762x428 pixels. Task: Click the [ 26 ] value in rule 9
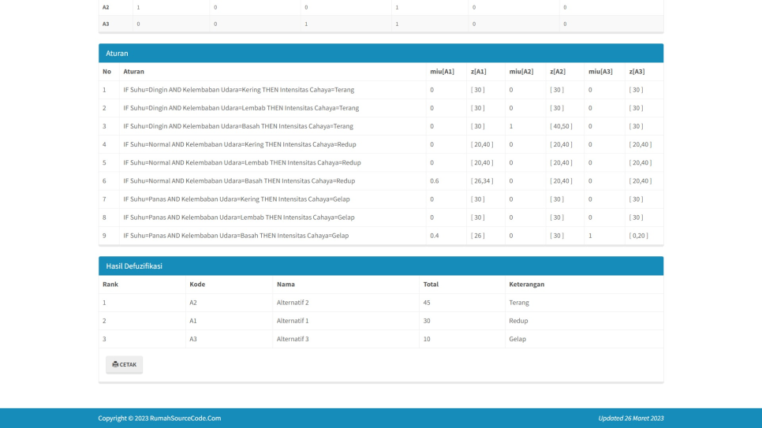[478, 236]
